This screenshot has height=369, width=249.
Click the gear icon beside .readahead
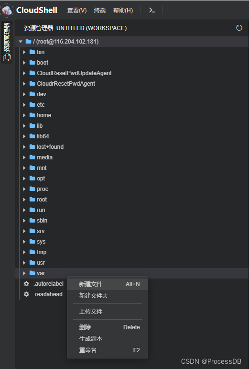click(27, 294)
